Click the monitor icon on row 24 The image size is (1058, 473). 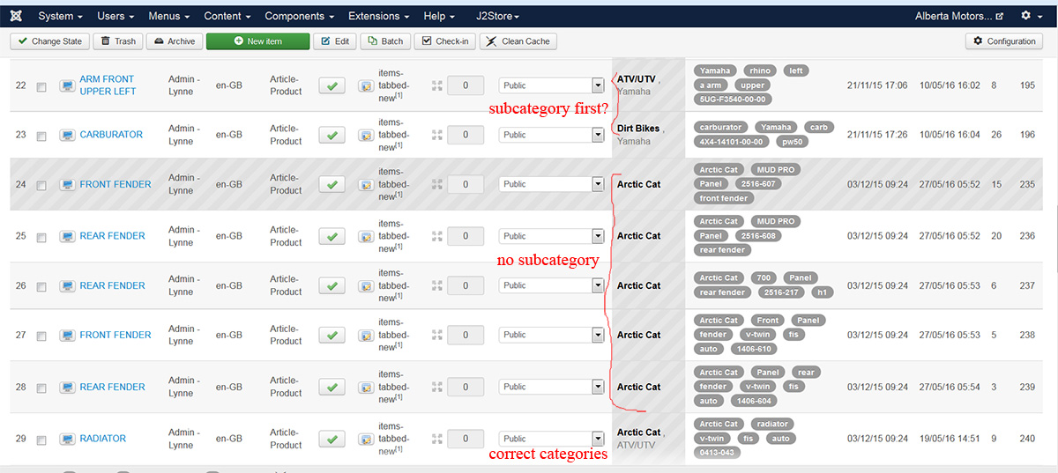point(68,184)
